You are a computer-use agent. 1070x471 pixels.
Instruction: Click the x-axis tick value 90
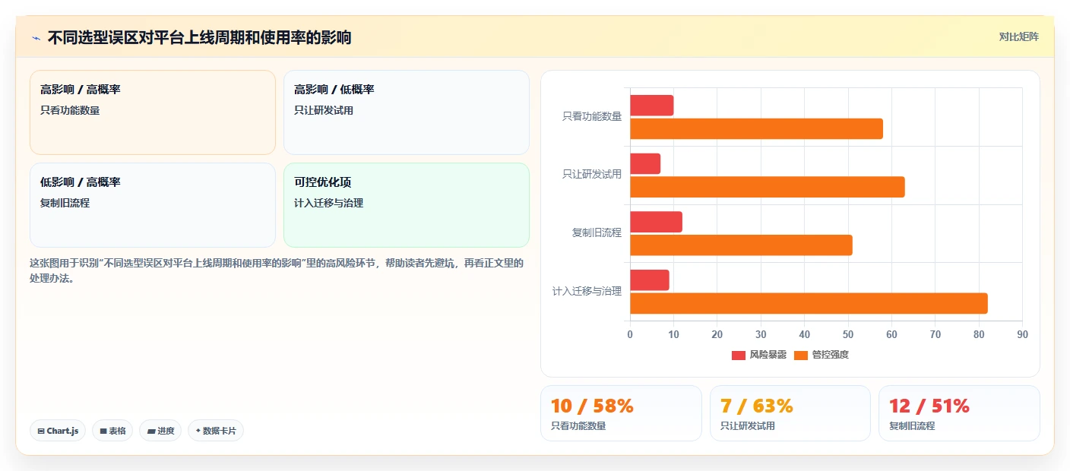[x=1022, y=334]
